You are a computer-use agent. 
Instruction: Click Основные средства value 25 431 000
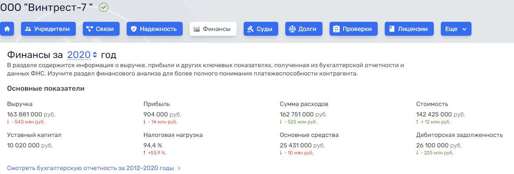tap(296, 146)
